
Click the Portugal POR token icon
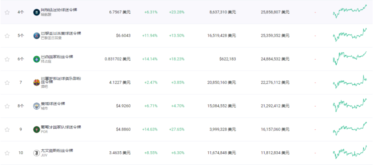pyautogui.click(x=36, y=129)
